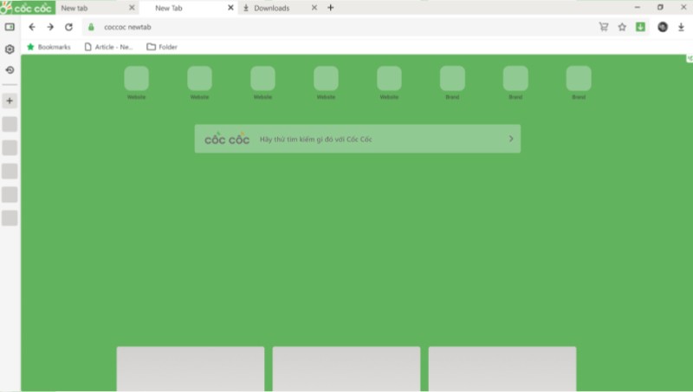The image size is (693, 392).
Task: Close the Downloads tab
Action: coord(314,8)
